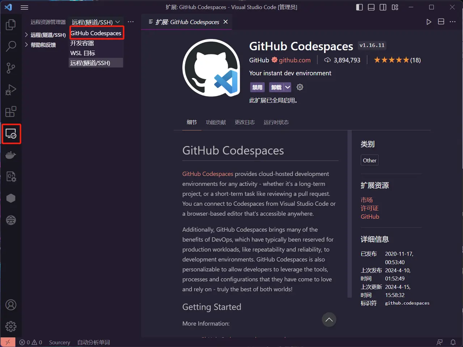Open the Explorer view in activity bar
This screenshot has height=347, width=463.
(11, 25)
